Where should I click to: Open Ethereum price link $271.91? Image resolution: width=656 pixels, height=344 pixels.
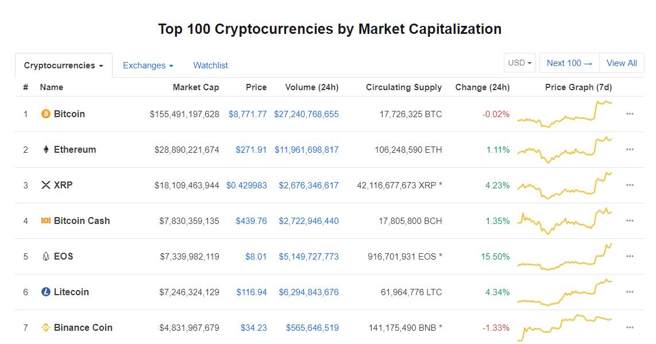tap(251, 149)
